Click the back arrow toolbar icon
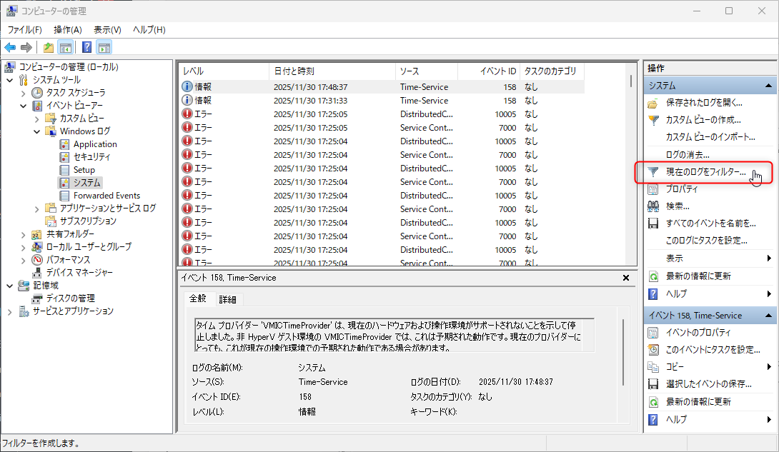The image size is (779, 452). (x=10, y=48)
